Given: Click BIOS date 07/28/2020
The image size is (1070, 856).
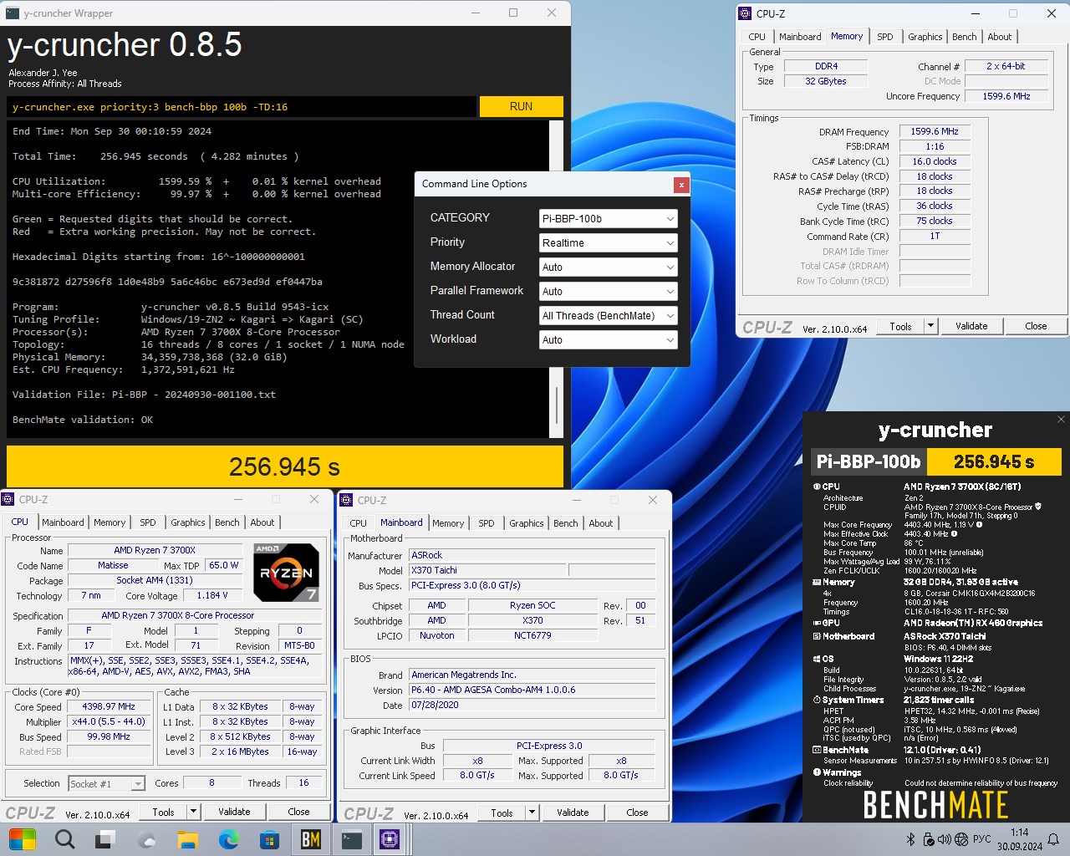Looking at the screenshot, I should click(533, 706).
